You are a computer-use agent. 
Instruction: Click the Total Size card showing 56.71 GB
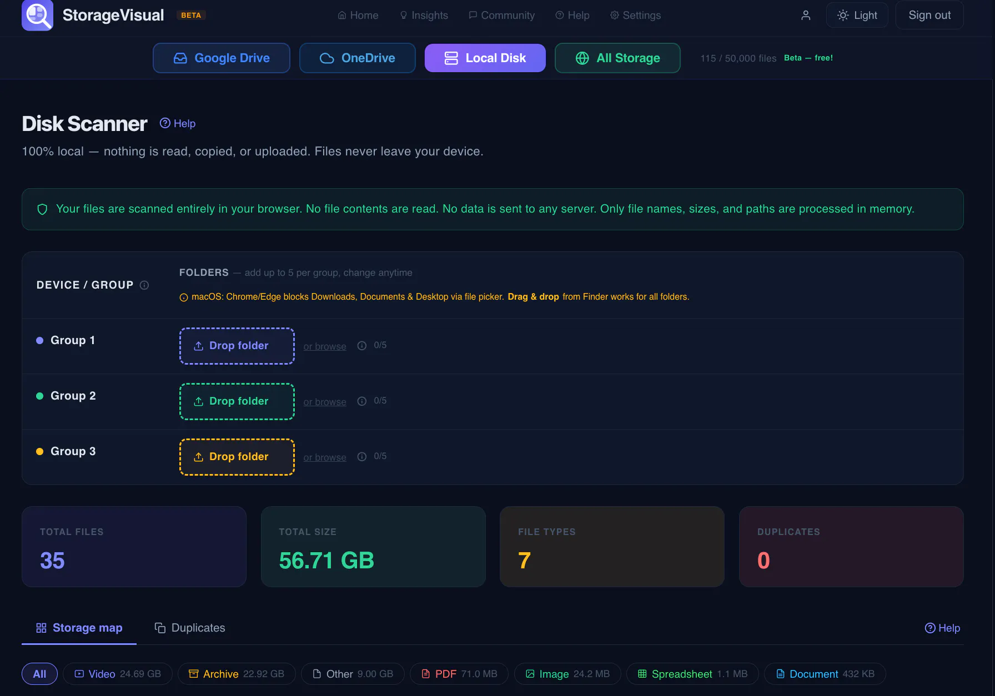pyautogui.click(x=373, y=547)
